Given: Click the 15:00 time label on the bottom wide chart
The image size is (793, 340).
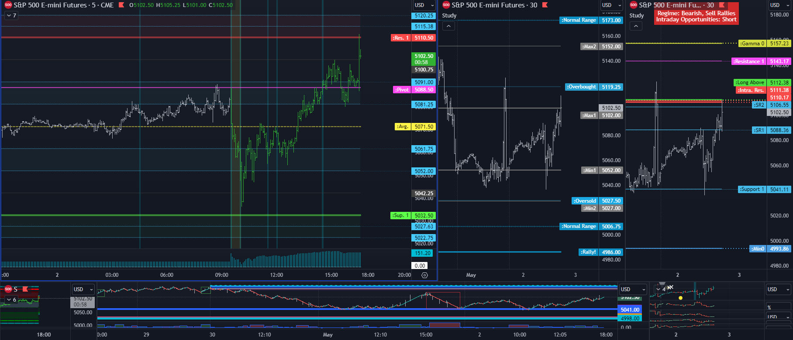Looking at the screenshot, I should pyautogui.click(x=426, y=335).
